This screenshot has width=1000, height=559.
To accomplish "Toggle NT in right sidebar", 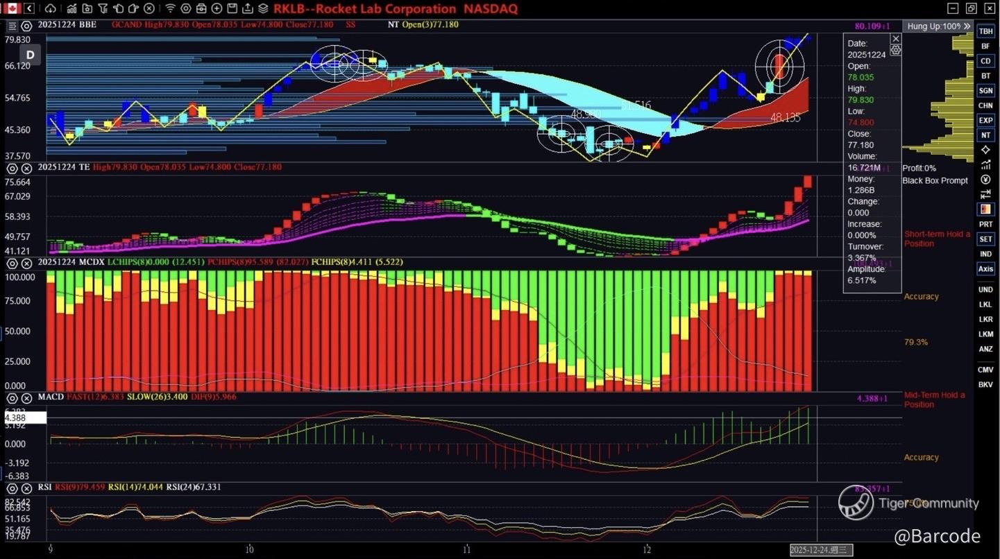I will 985,135.
